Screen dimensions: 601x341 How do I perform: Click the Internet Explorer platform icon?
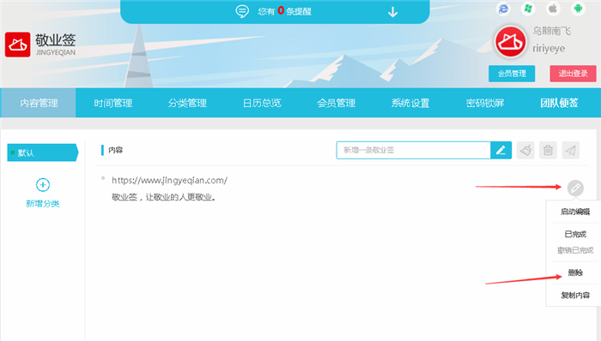[503, 9]
